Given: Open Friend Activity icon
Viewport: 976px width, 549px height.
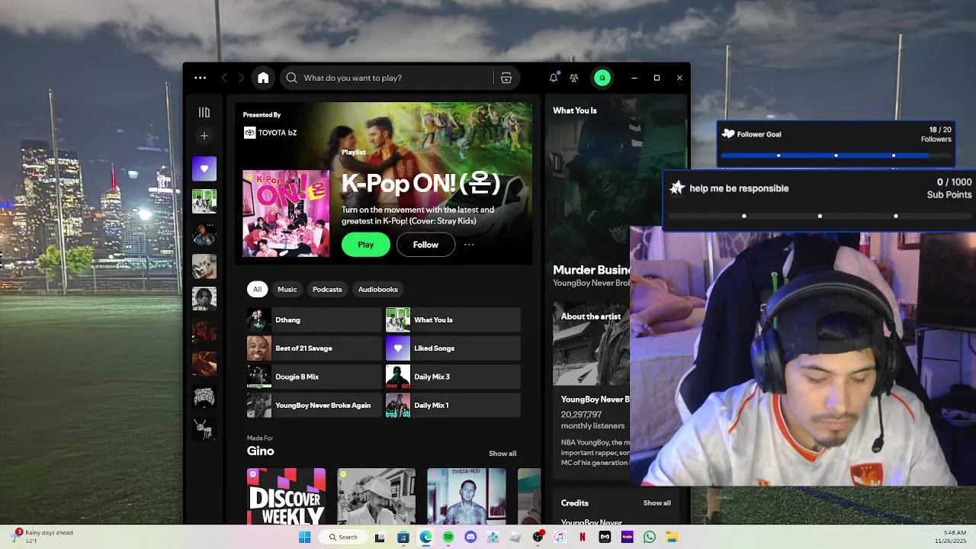Looking at the screenshot, I should coord(574,78).
